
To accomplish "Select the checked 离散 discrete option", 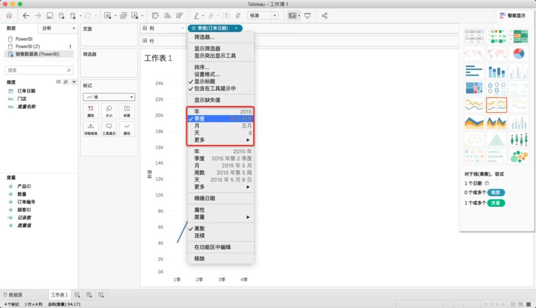I will (x=220, y=228).
